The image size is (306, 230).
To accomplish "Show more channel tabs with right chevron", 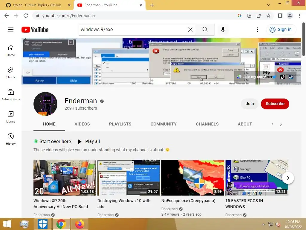I will click(x=281, y=124).
